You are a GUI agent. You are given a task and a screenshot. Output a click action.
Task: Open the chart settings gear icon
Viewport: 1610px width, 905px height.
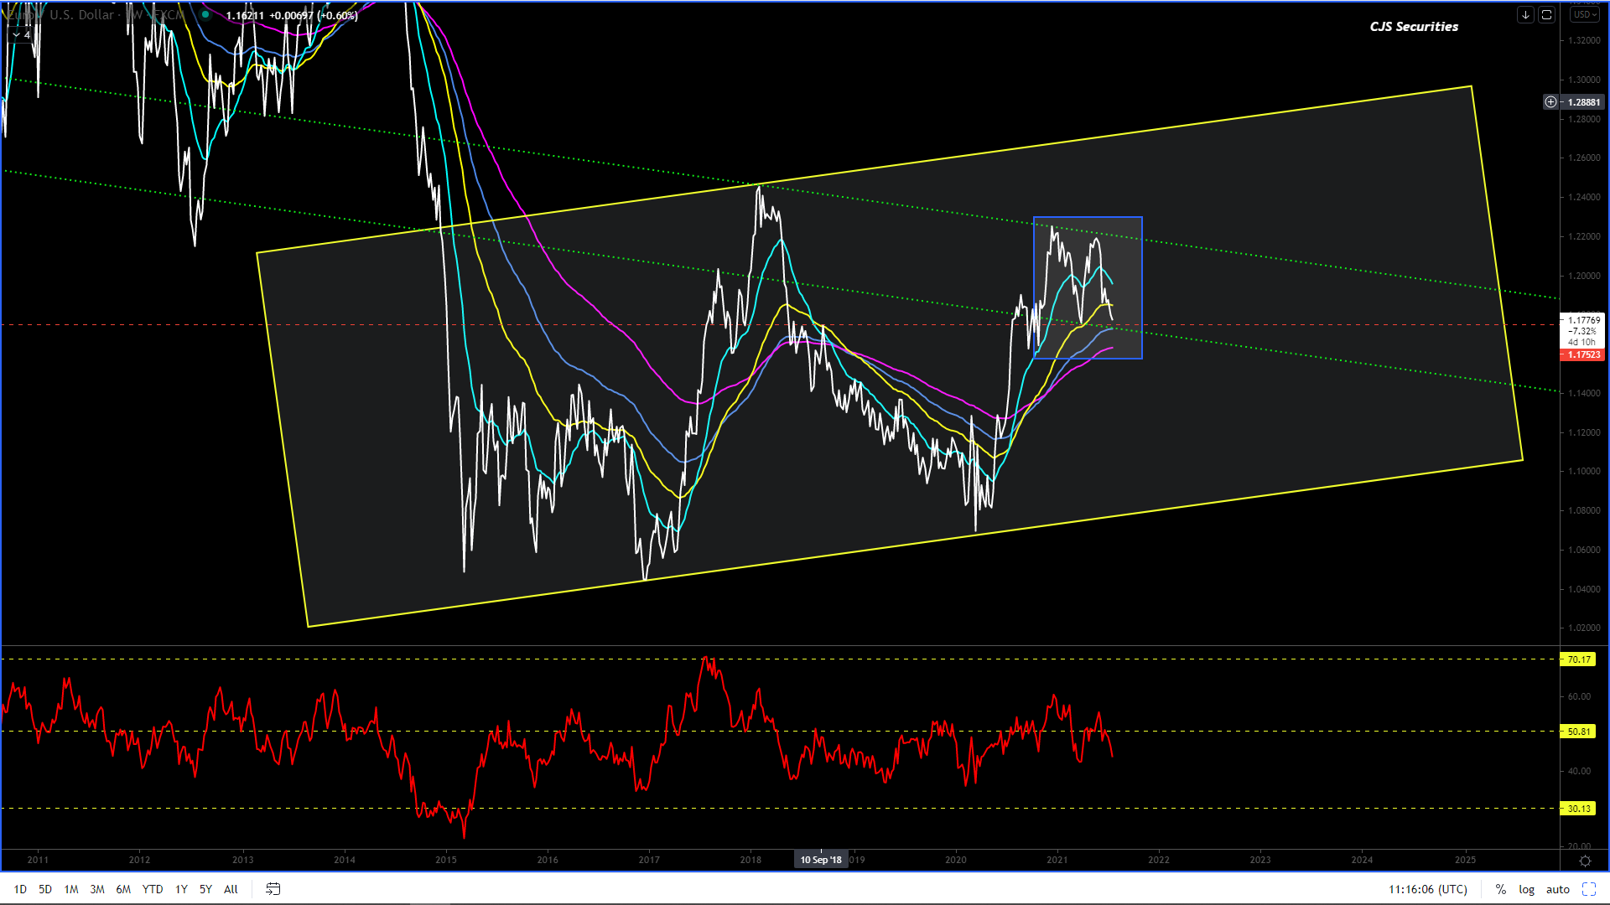1585,861
